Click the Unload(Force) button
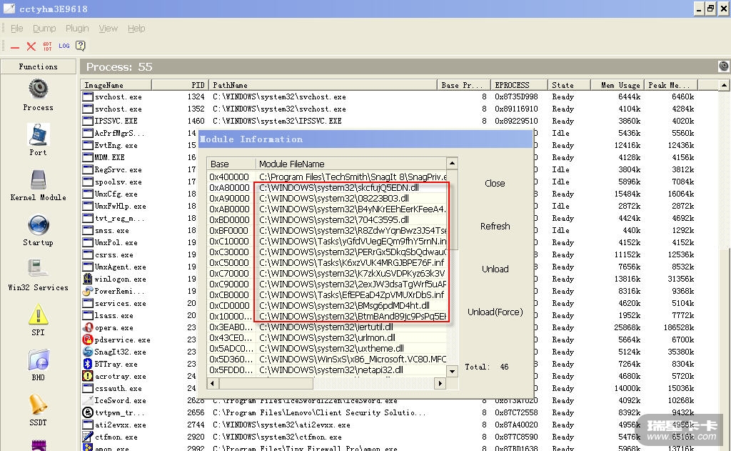 495,312
